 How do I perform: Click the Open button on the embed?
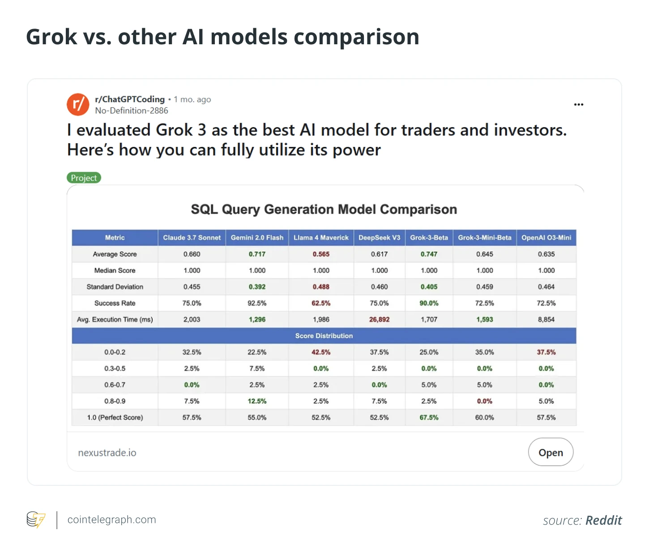click(x=551, y=452)
